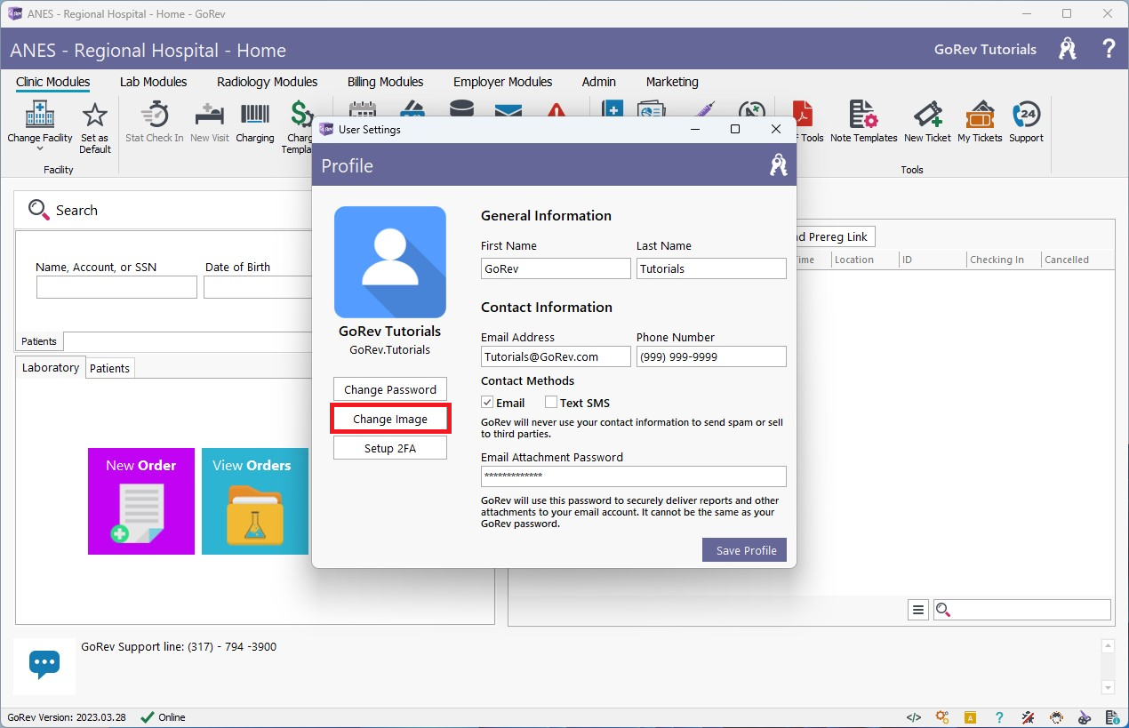Click the Change Image button
The height and width of the screenshot is (728, 1129).
tap(390, 419)
